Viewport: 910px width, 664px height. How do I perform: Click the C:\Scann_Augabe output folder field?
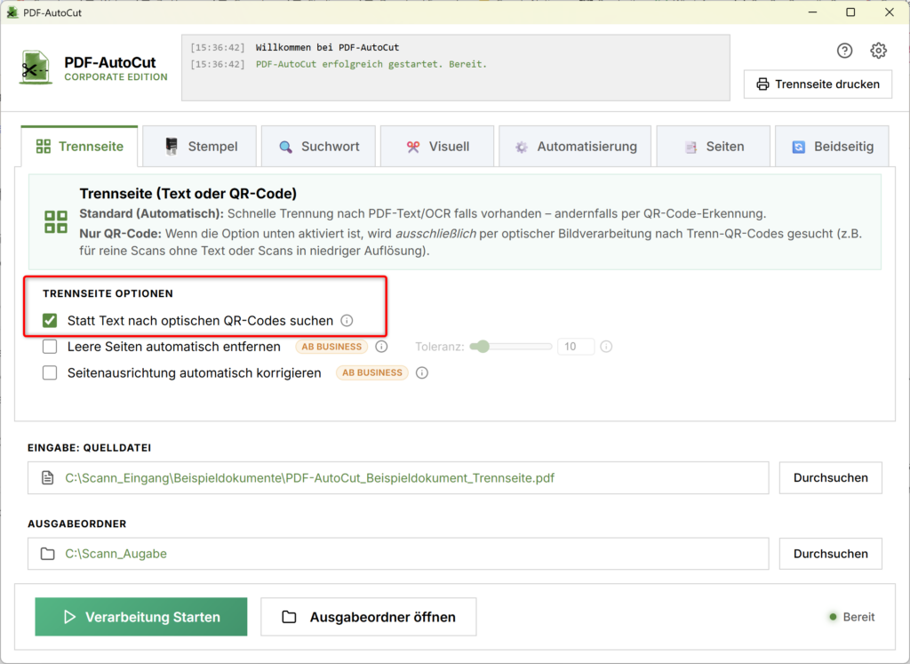click(398, 554)
